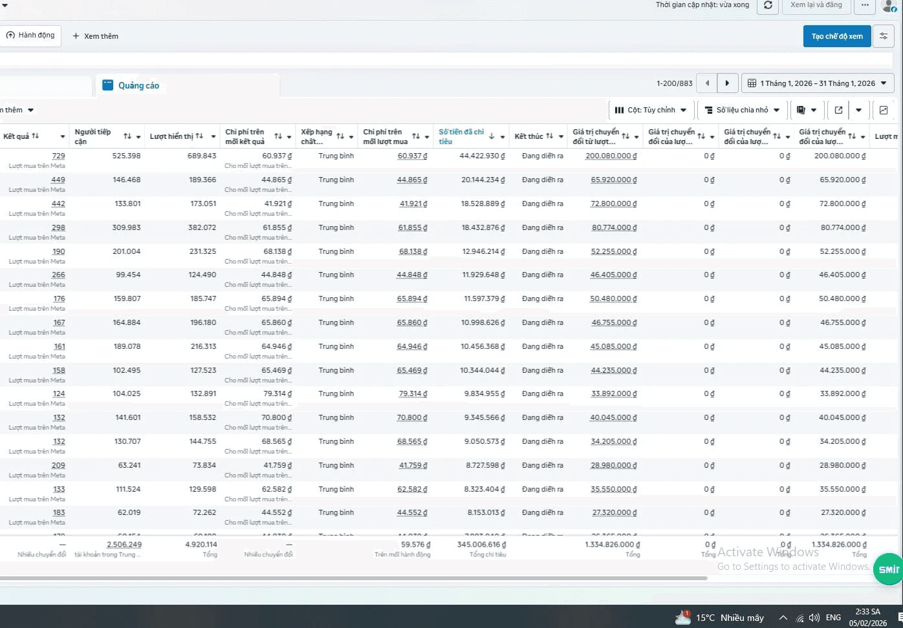
Task: Open view settings sliders icon
Action: tap(884, 36)
